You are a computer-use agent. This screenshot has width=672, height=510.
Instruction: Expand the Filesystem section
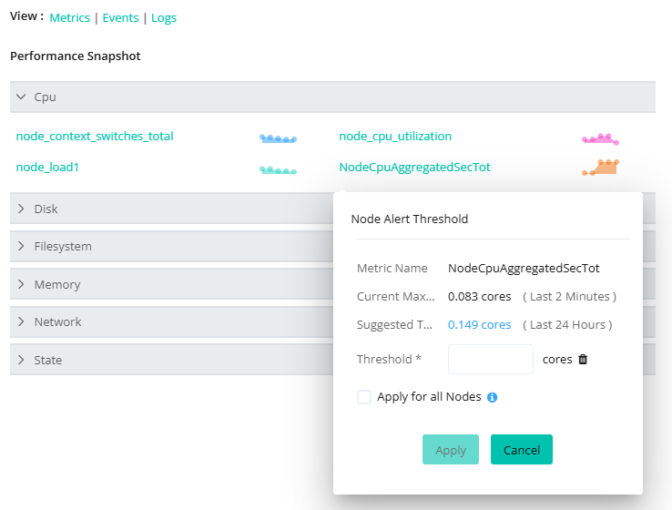(x=21, y=246)
